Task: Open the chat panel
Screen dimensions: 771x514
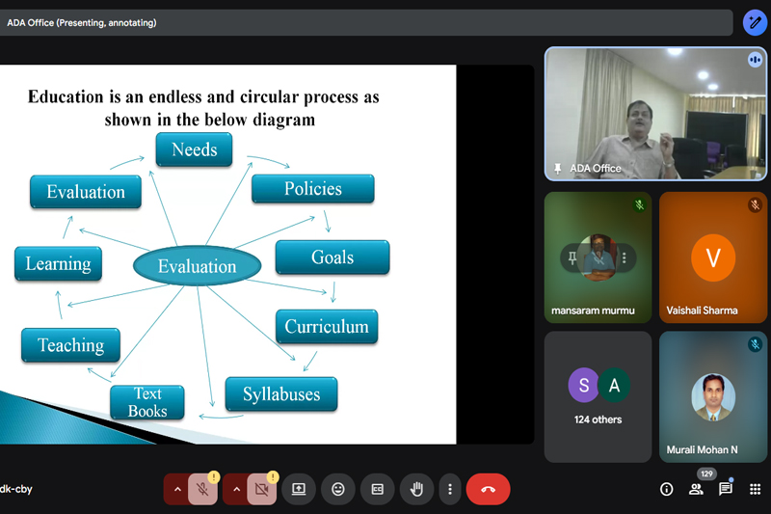Action: click(x=726, y=489)
